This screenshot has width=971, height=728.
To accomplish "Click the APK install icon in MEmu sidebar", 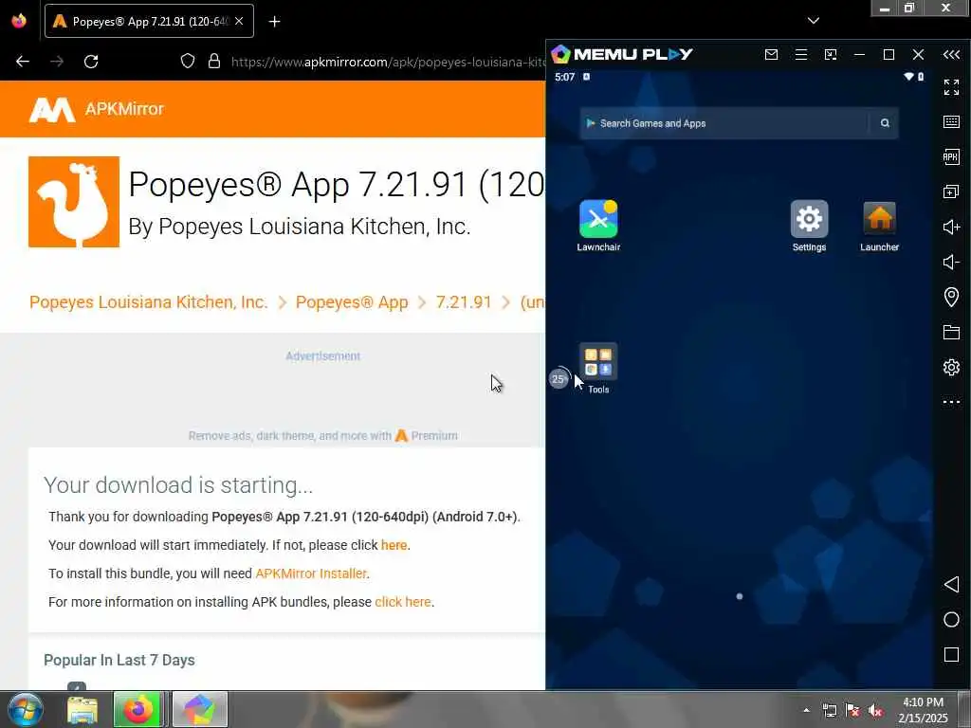I will (x=951, y=156).
